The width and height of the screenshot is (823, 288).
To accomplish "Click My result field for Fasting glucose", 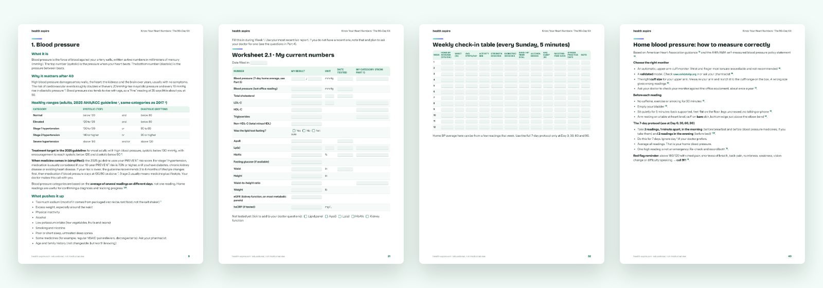I will pos(307,162).
